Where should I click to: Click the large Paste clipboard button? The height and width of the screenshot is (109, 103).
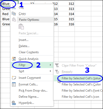[21, 27]
